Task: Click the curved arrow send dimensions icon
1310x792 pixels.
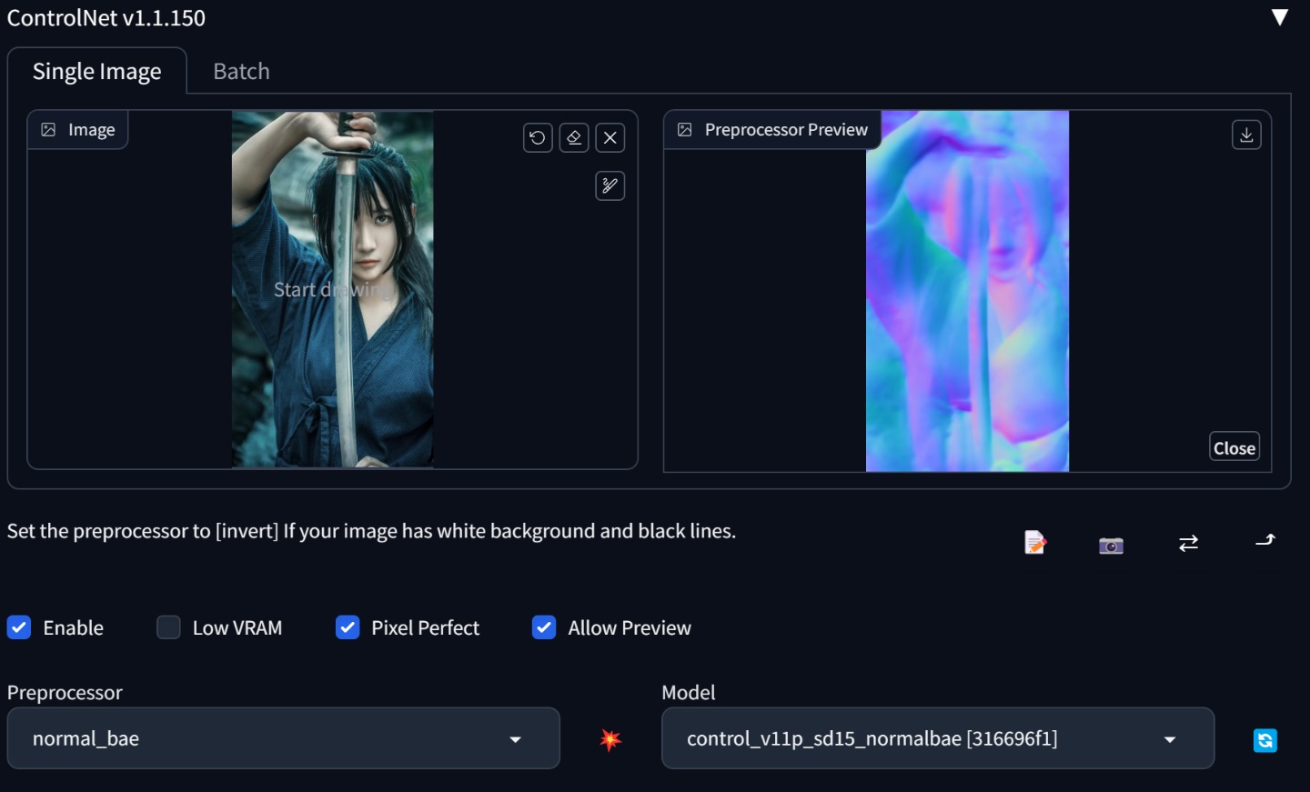Action: 1265,541
